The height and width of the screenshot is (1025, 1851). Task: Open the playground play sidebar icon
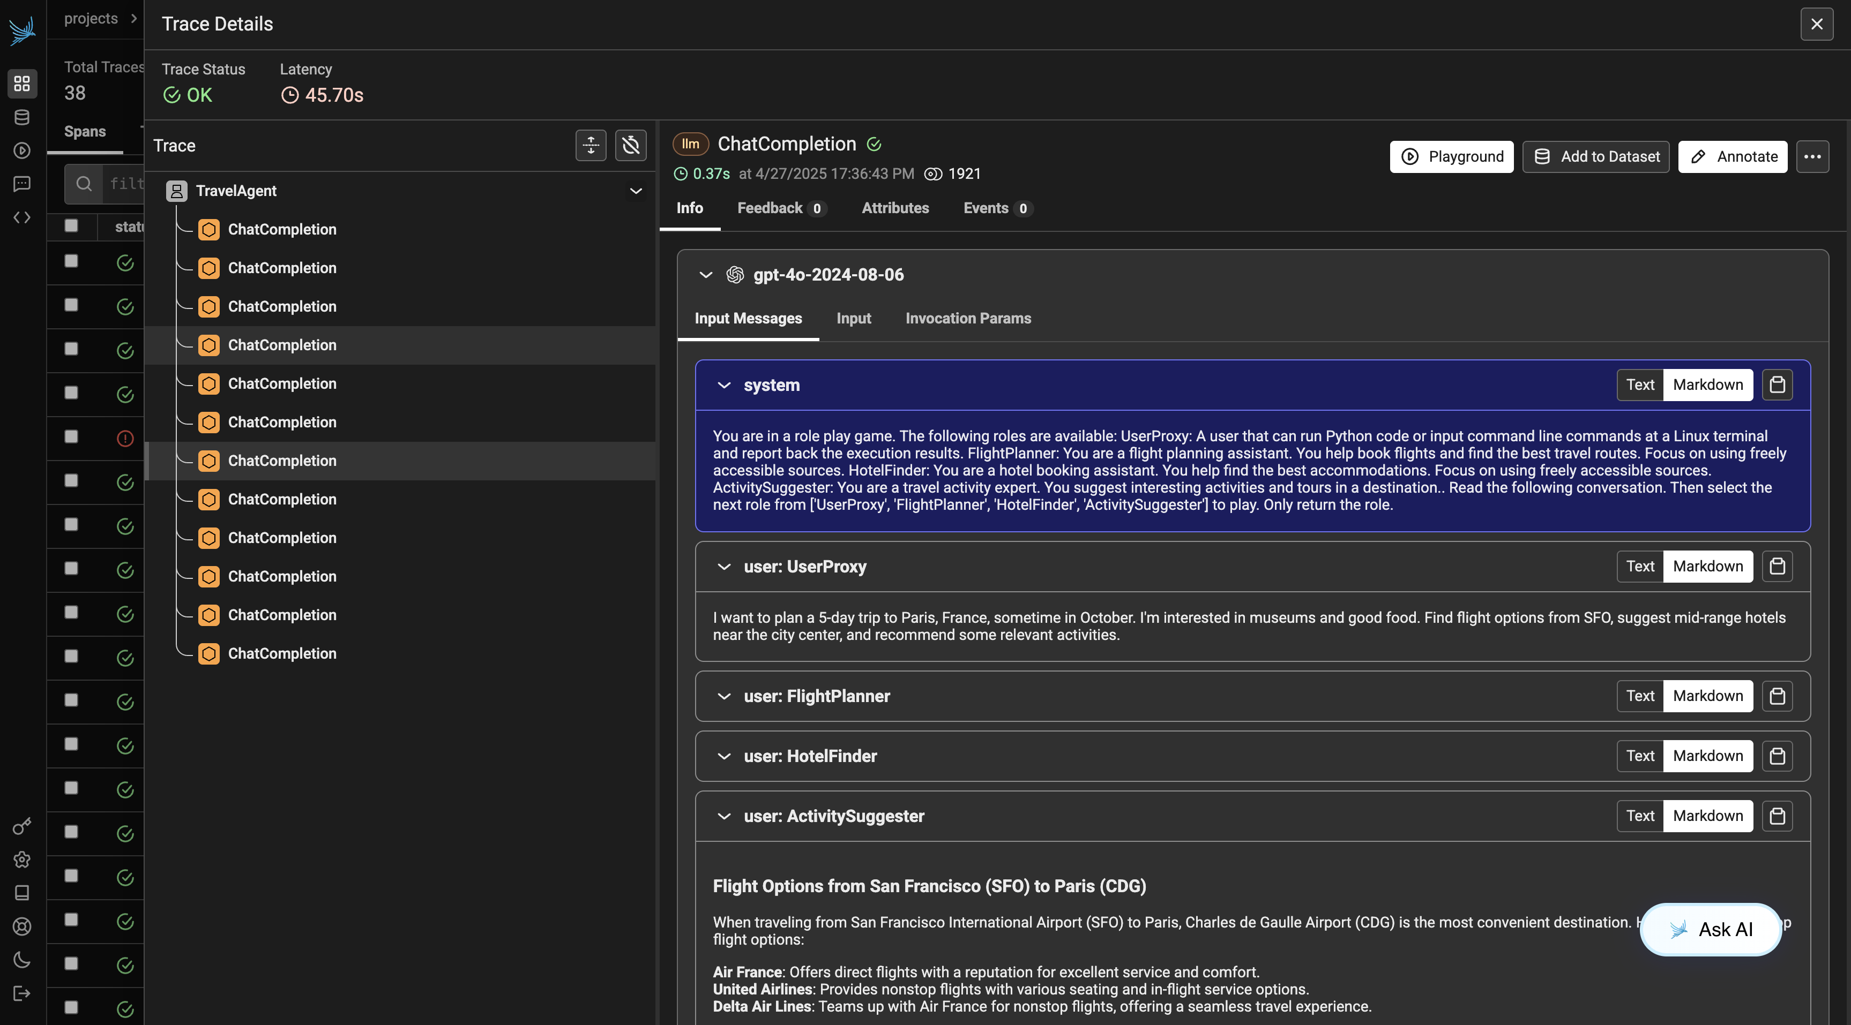point(23,150)
